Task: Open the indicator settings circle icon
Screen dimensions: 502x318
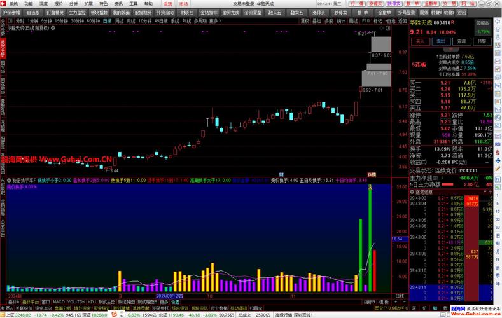Action: click(x=8, y=180)
